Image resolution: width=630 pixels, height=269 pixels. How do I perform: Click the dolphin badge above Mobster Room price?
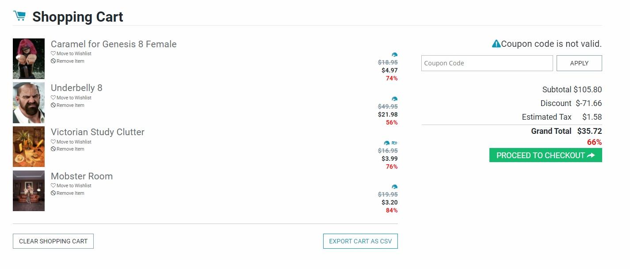pyautogui.click(x=394, y=187)
